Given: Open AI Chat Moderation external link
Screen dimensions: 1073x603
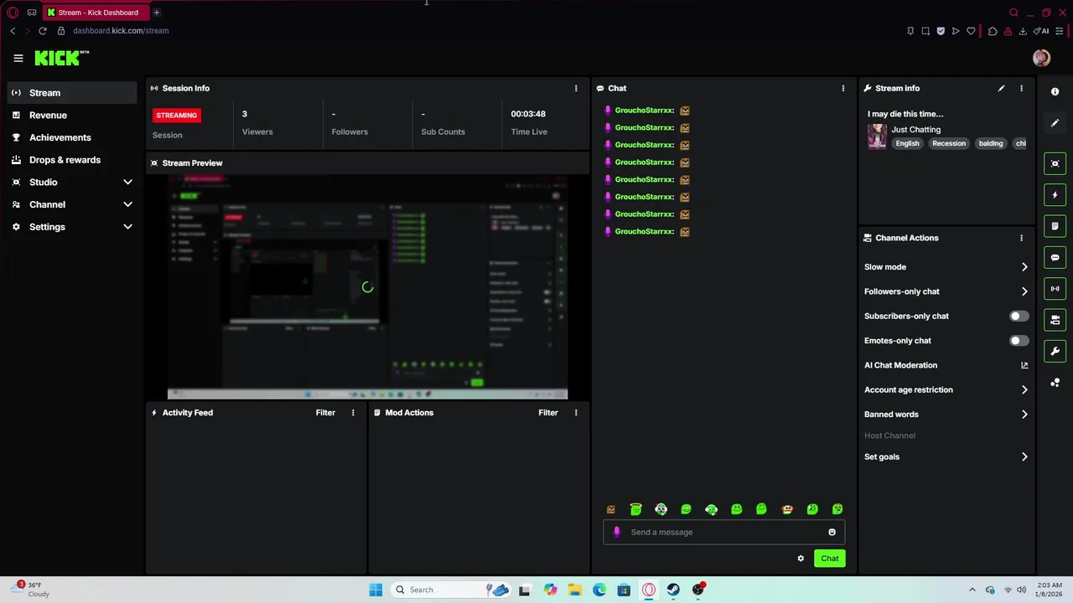Looking at the screenshot, I should 1024,365.
